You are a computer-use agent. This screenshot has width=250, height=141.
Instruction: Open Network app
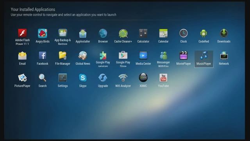(224, 58)
